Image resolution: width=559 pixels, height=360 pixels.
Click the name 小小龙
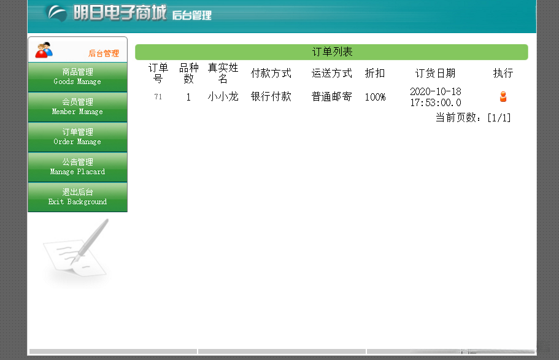[223, 97]
